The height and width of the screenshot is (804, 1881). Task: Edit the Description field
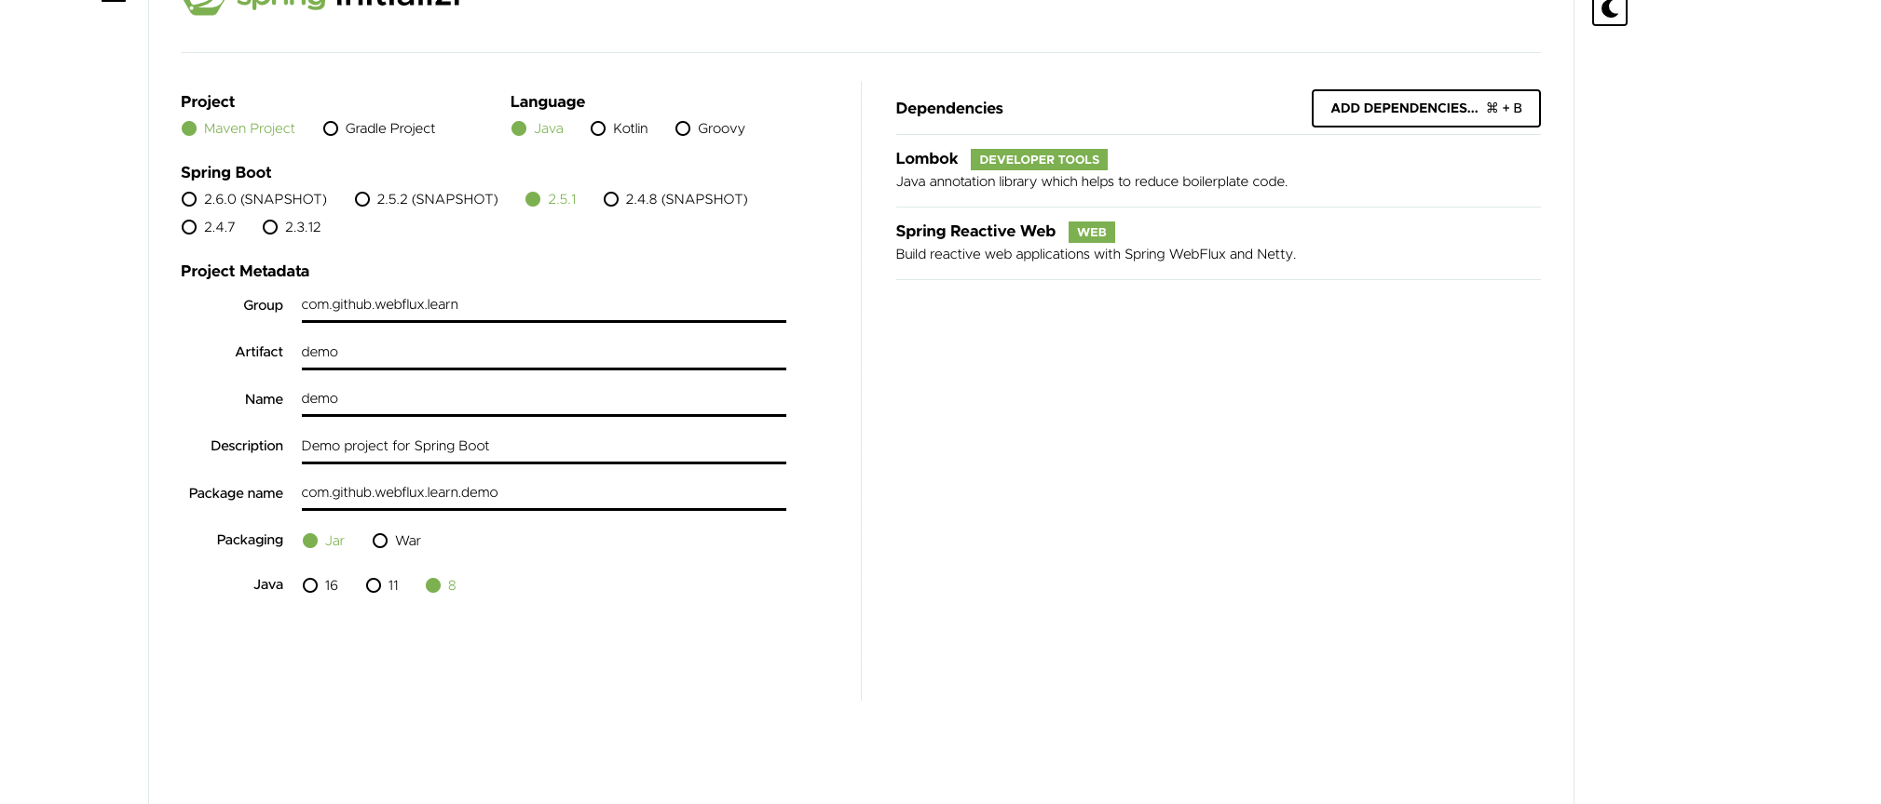coord(544,447)
